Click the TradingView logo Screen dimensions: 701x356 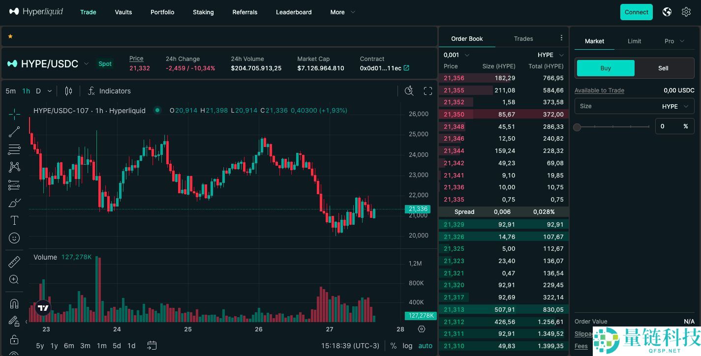coord(43,308)
